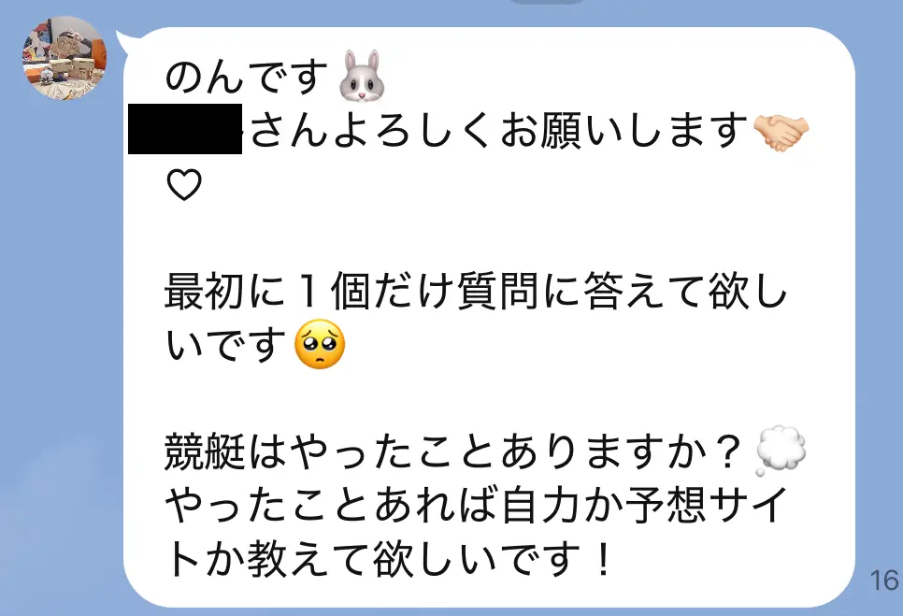Open the sender's profile avatar
903x616 pixels.
[x=64, y=58]
